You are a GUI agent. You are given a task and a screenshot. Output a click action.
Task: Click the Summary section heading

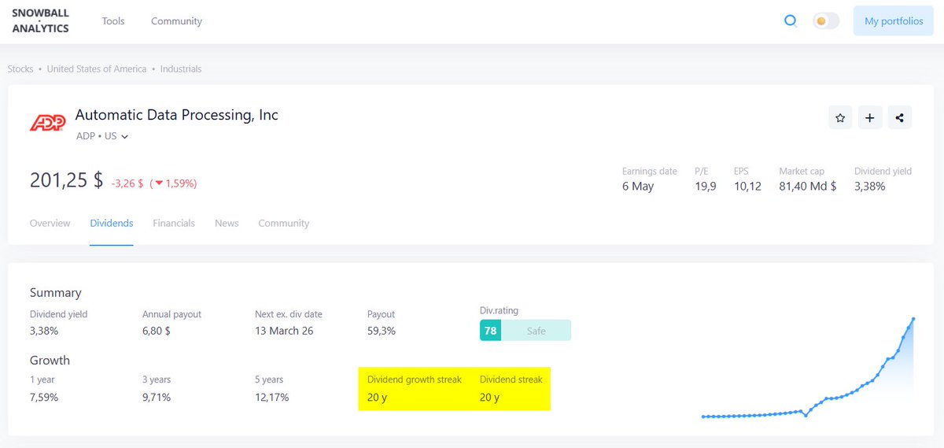point(56,293)
